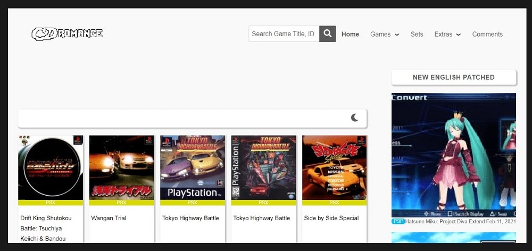532x251 pixels.
Task: Click Drift King Shutokou Battle title link
Action: click(46, 228)
